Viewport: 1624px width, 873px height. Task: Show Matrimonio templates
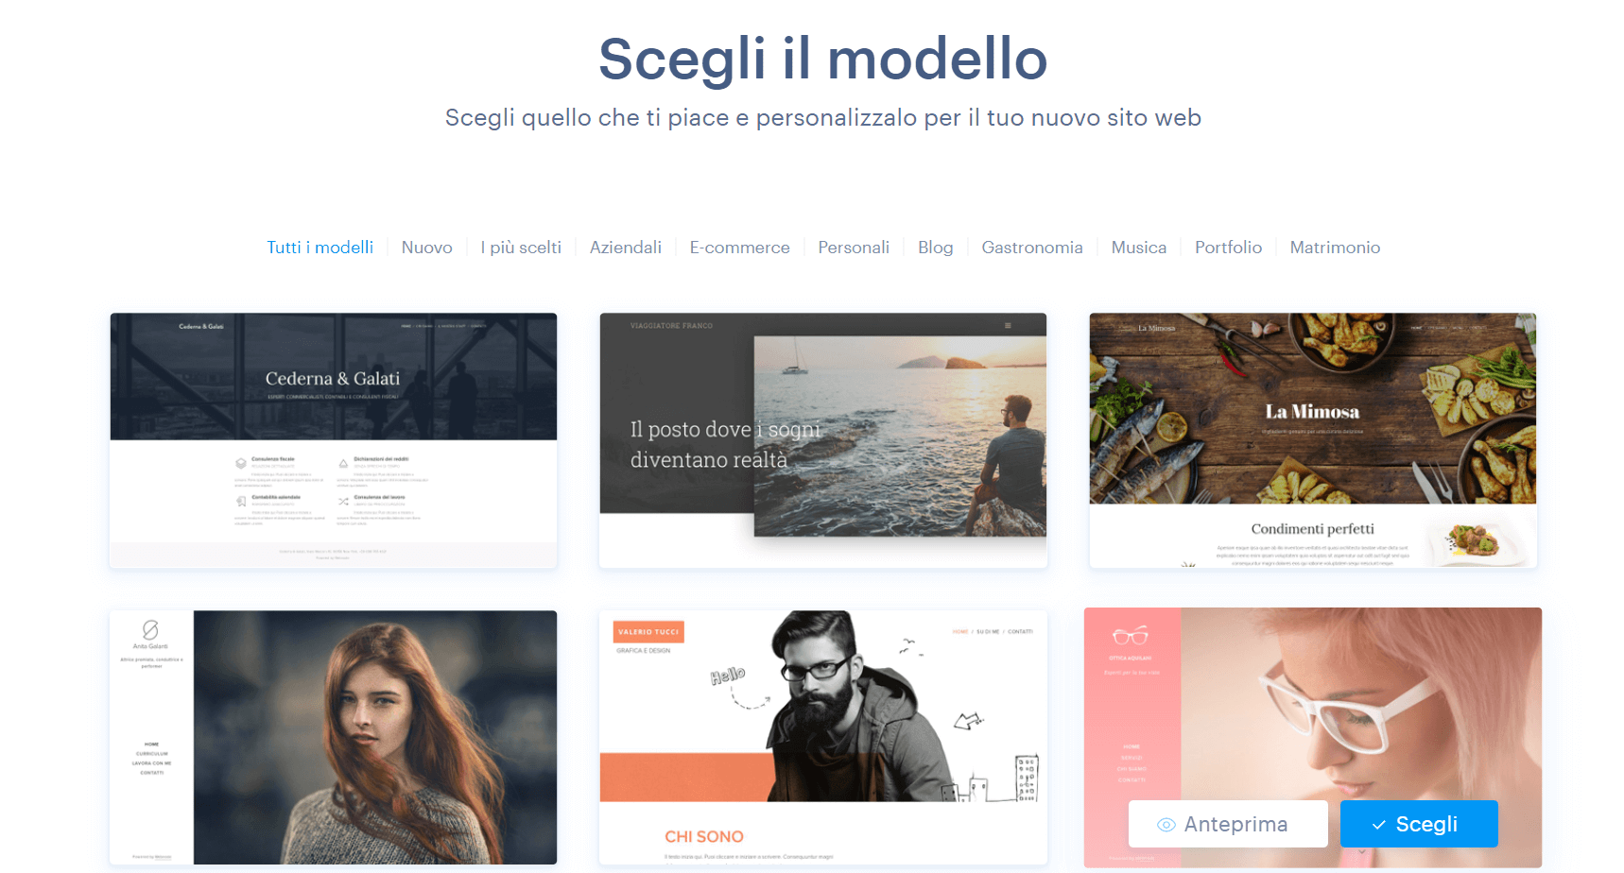click(x=1335, y=248)
